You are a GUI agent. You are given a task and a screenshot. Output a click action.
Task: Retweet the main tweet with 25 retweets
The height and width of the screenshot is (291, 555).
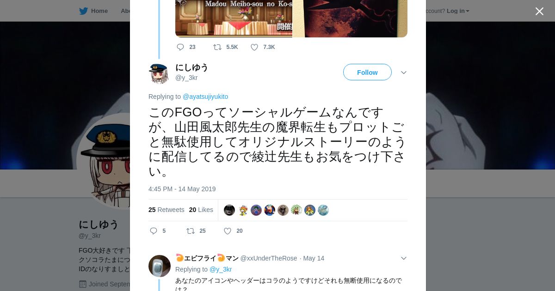coord(190,231)
